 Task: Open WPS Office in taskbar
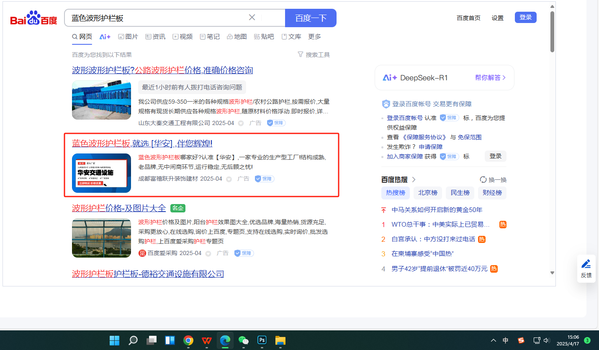pos(207,340)
